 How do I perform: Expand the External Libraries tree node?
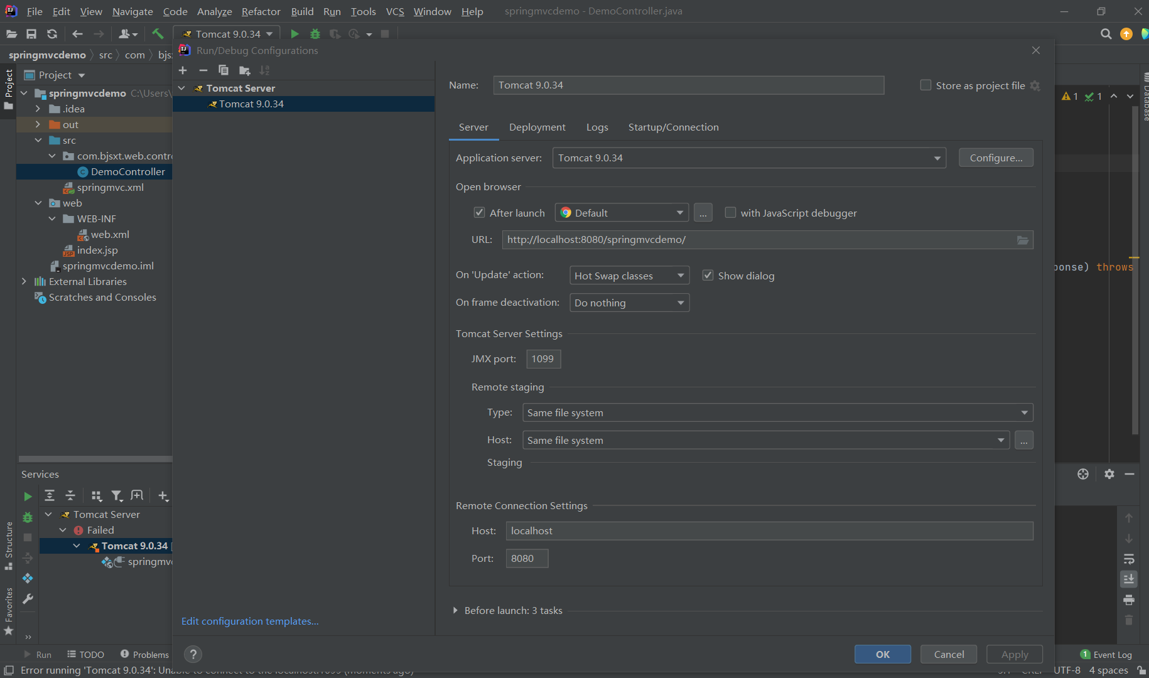pos(24,281)
